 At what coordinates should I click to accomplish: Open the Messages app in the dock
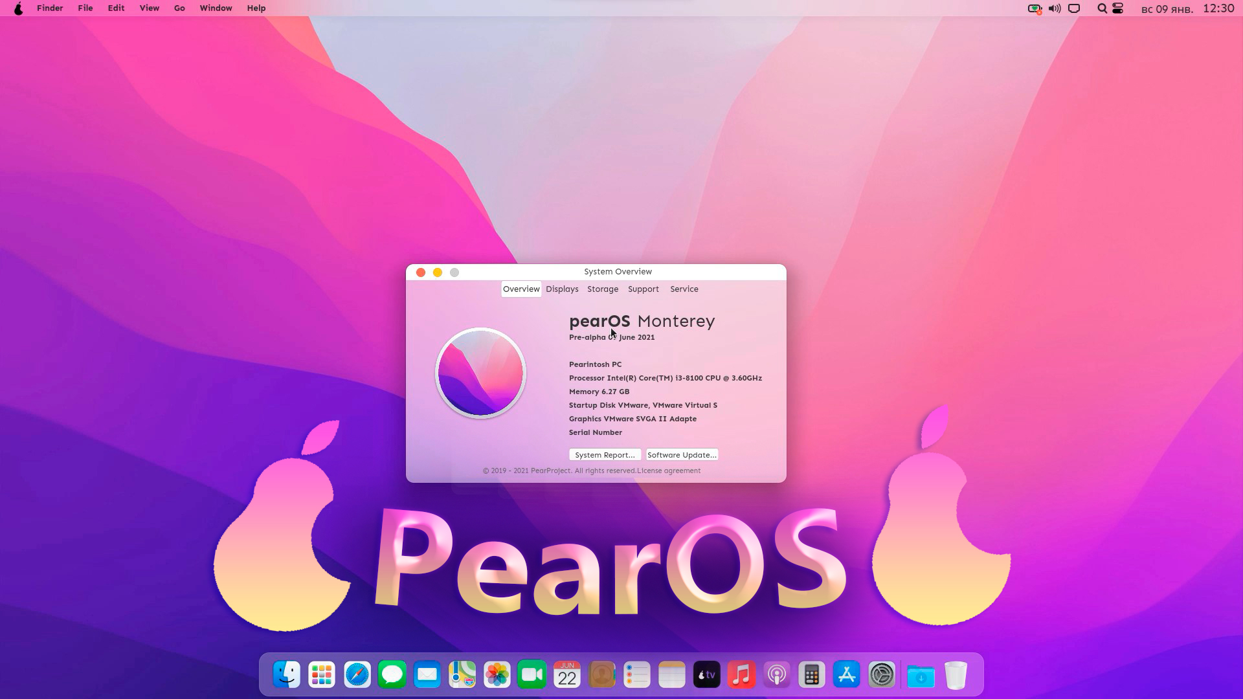392,675
